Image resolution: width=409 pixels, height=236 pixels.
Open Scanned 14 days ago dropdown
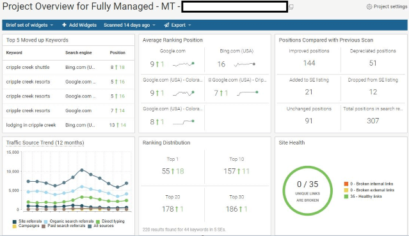coord(129,25)
